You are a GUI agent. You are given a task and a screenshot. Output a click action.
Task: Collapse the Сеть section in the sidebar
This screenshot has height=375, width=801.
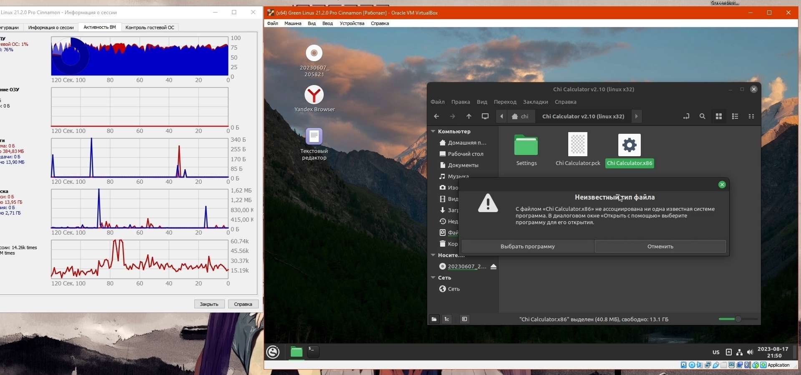click(433, 277)
